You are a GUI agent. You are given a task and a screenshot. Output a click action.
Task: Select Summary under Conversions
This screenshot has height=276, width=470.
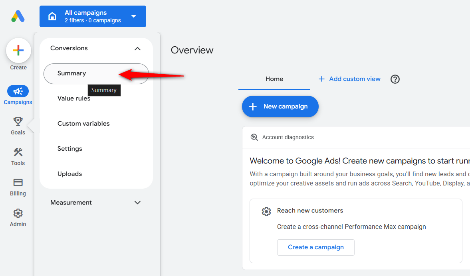[96, 74]
